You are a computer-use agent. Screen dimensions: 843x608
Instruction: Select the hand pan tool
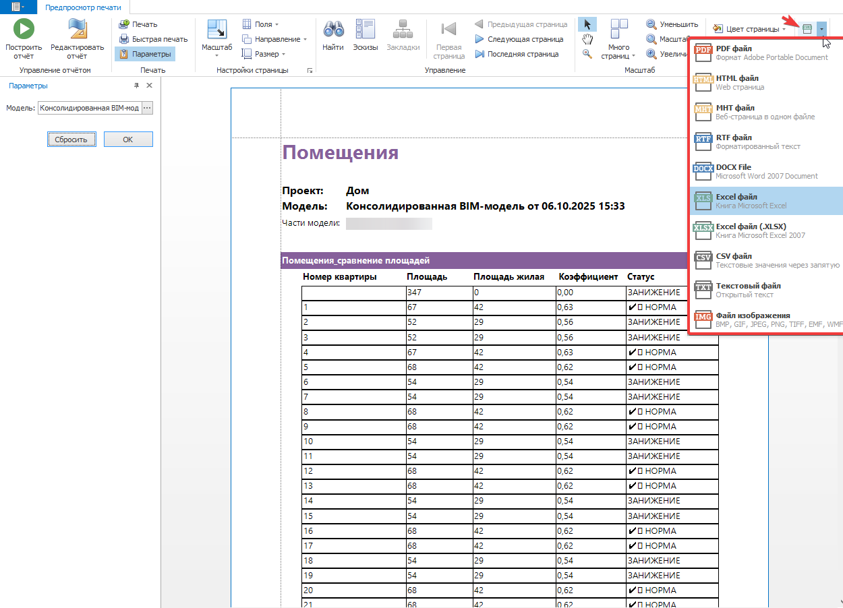click(587, 39)
